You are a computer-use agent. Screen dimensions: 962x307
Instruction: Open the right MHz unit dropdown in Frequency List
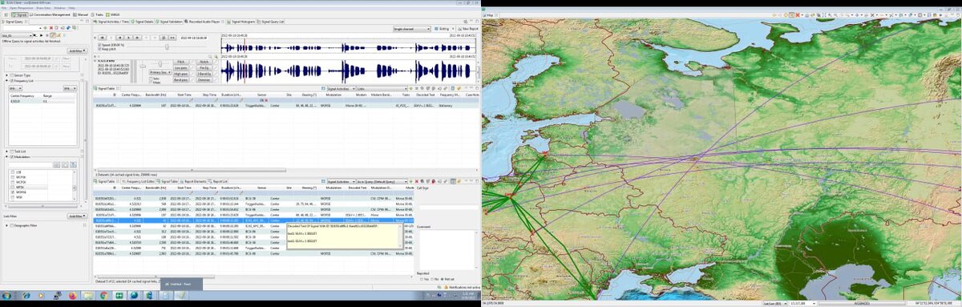coord(70,88)
